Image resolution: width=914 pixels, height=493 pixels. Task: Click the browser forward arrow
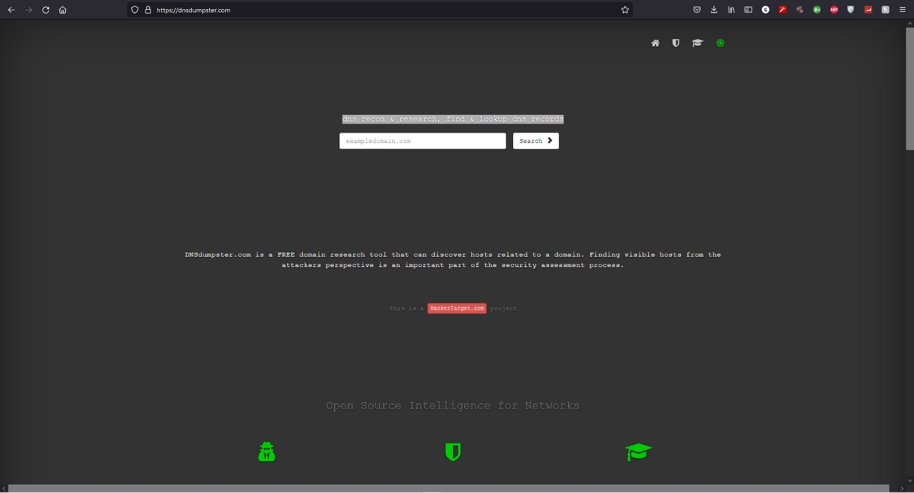tap(29, 10)
